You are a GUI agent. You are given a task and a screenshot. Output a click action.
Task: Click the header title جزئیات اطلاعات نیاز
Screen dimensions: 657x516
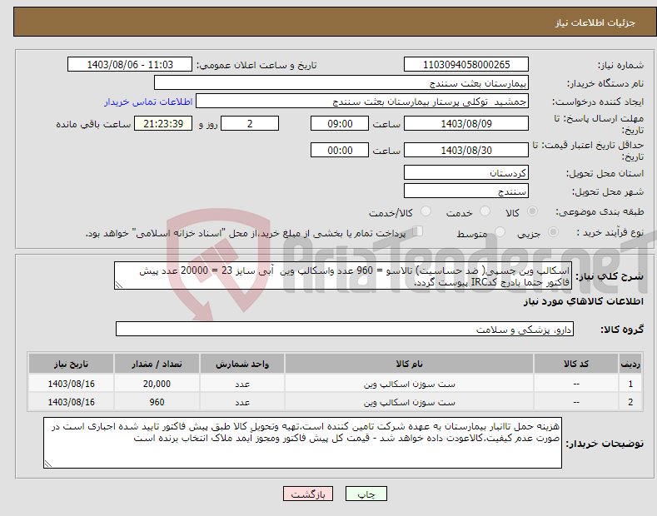click(595, 22)
